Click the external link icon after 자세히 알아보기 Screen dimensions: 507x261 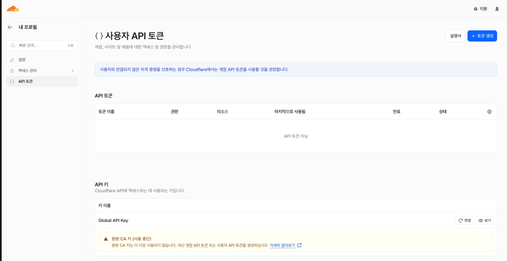[300, 245]
